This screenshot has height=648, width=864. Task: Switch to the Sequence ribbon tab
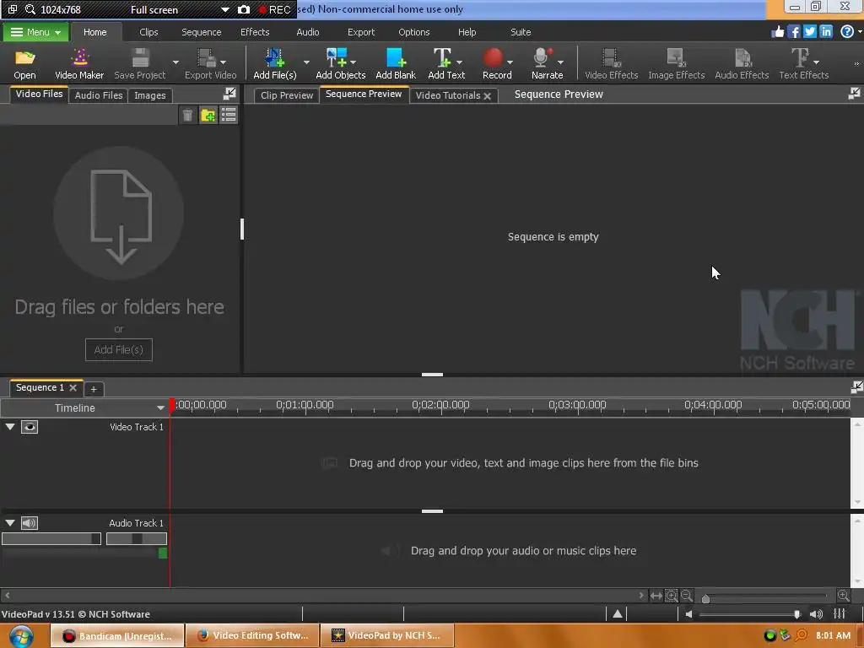201,32
